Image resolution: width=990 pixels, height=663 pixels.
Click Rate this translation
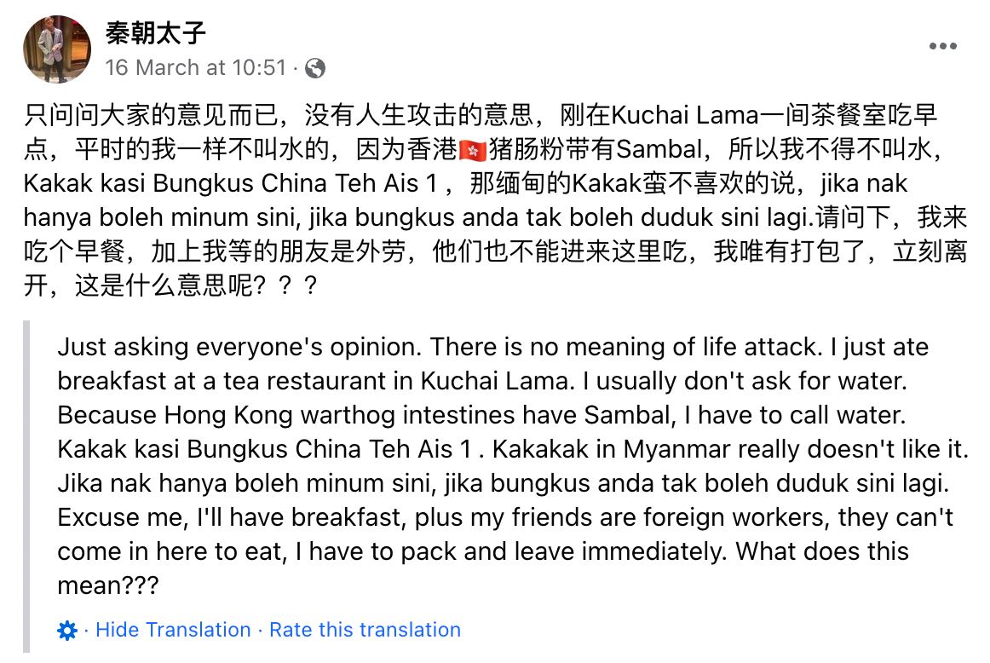365,630
